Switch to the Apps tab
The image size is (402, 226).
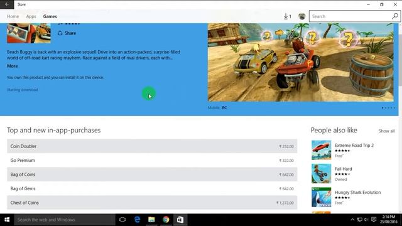tap(31, 16)
